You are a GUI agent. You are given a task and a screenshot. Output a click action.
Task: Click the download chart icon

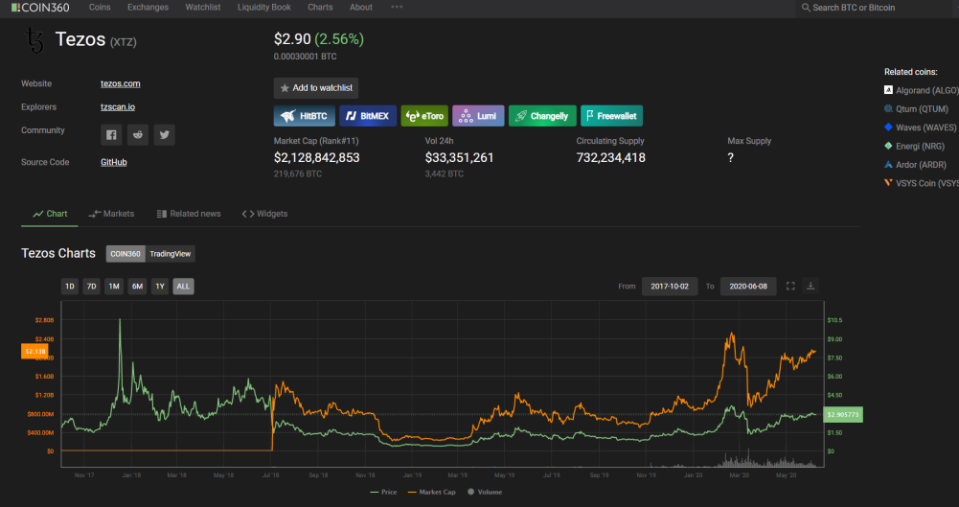pos(811,287)
